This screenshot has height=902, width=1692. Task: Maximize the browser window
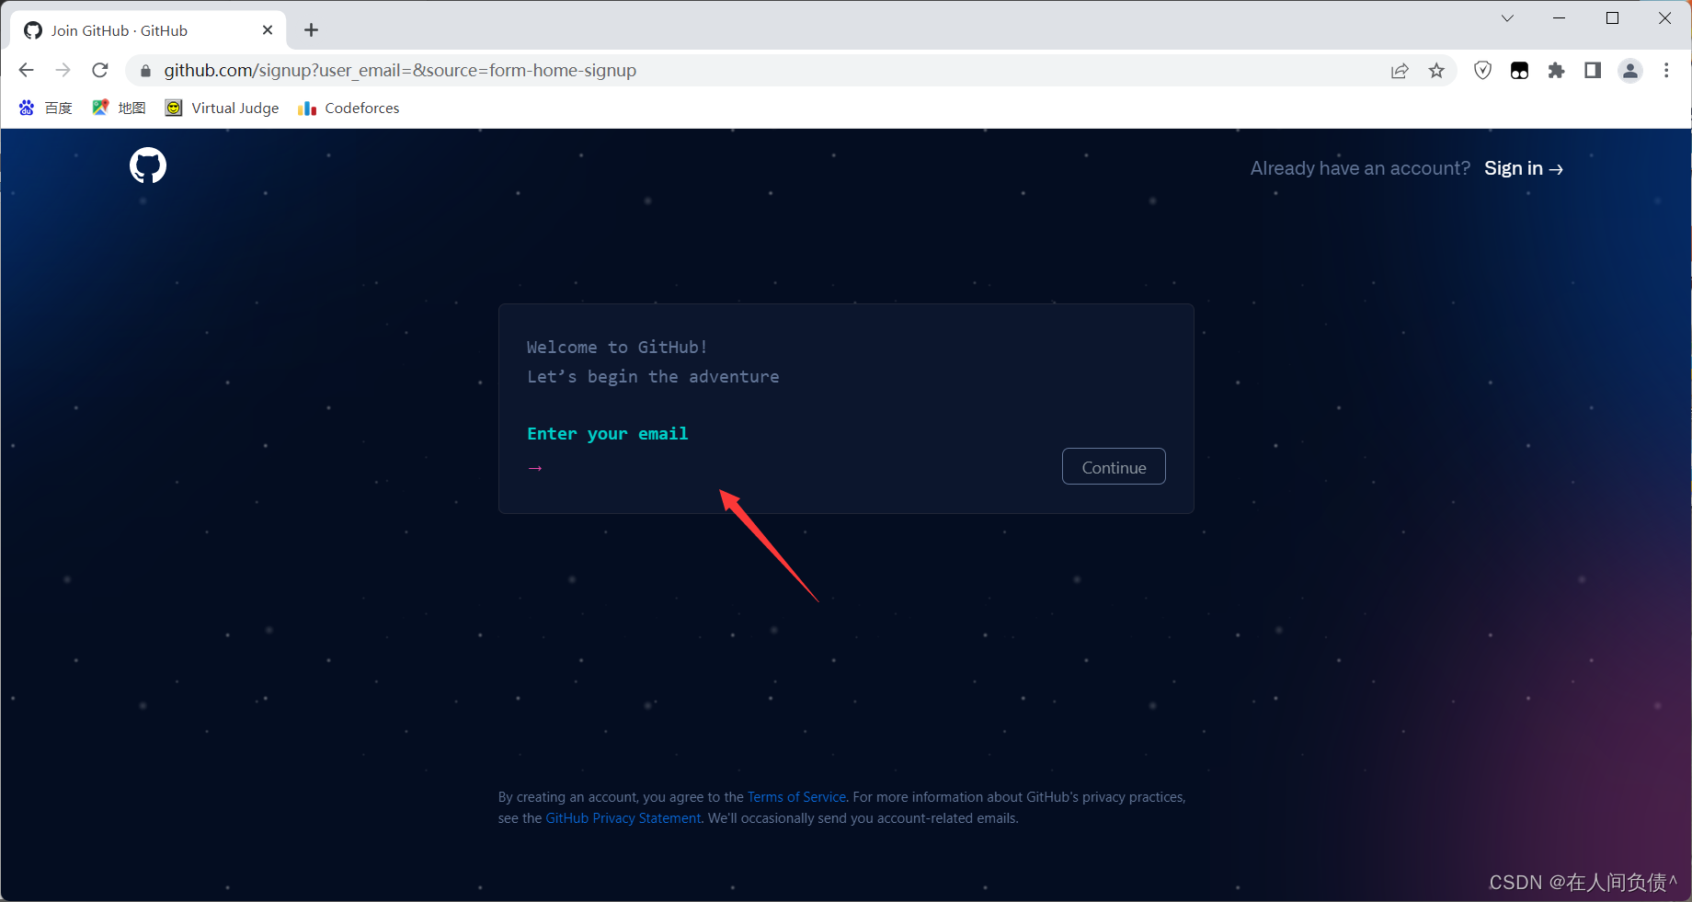coord(1612,18)
